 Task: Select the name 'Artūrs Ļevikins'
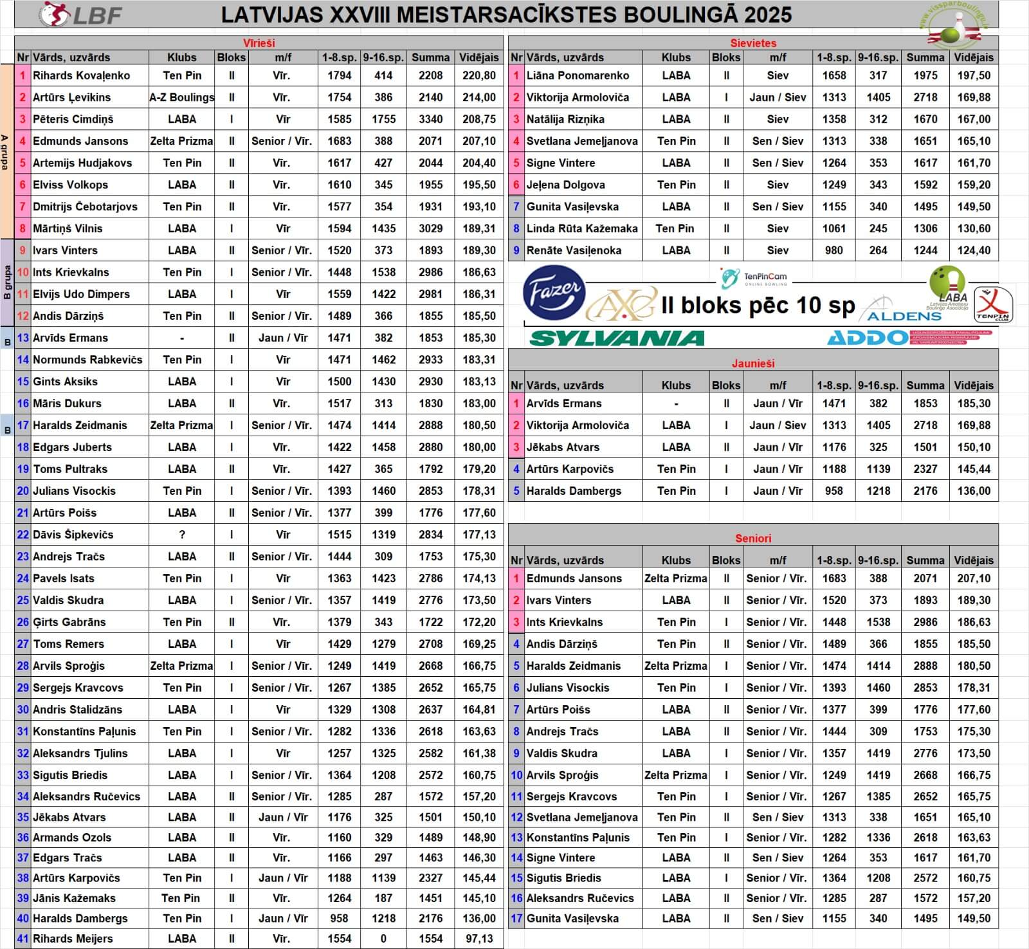click(x=71, y=97)
